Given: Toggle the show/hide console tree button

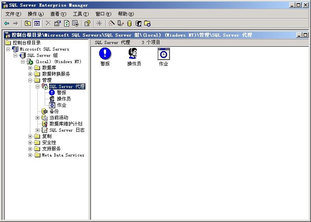Looking at the screenshot, I should point(37,23).
